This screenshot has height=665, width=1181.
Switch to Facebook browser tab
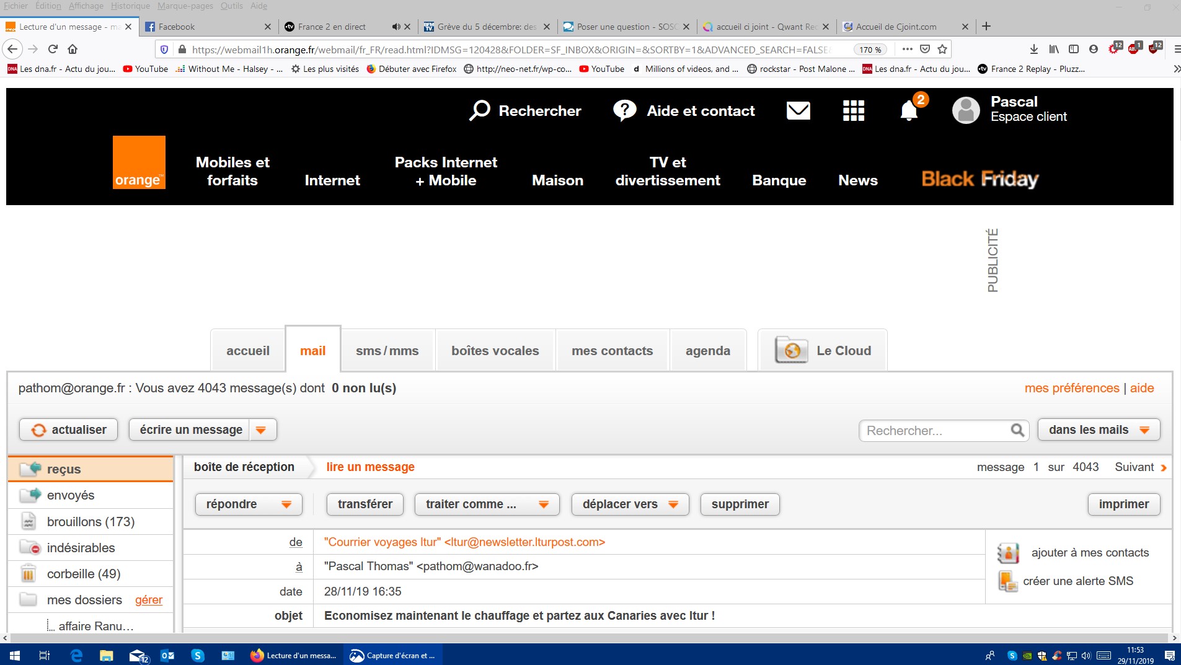tap(208, 27)
